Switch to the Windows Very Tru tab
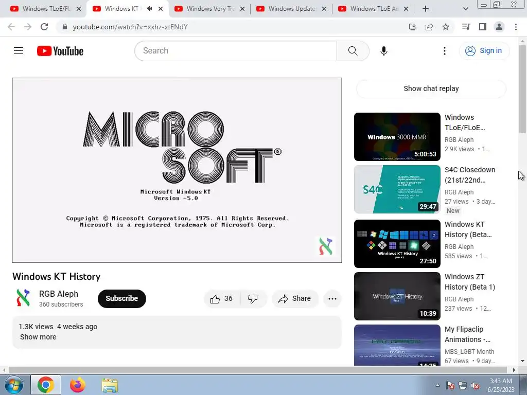This screenshot has height=395, width=527. coord(209,9)
